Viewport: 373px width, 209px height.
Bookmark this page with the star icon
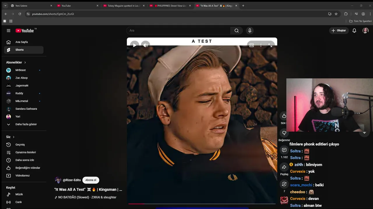point(336,14)
